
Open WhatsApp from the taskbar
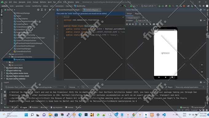coord(98,115)
